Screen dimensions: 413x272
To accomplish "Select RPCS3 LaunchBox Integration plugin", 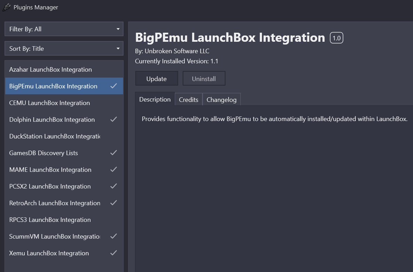I will (50, 220).
